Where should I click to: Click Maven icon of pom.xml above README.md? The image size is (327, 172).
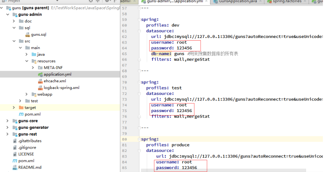15,161
